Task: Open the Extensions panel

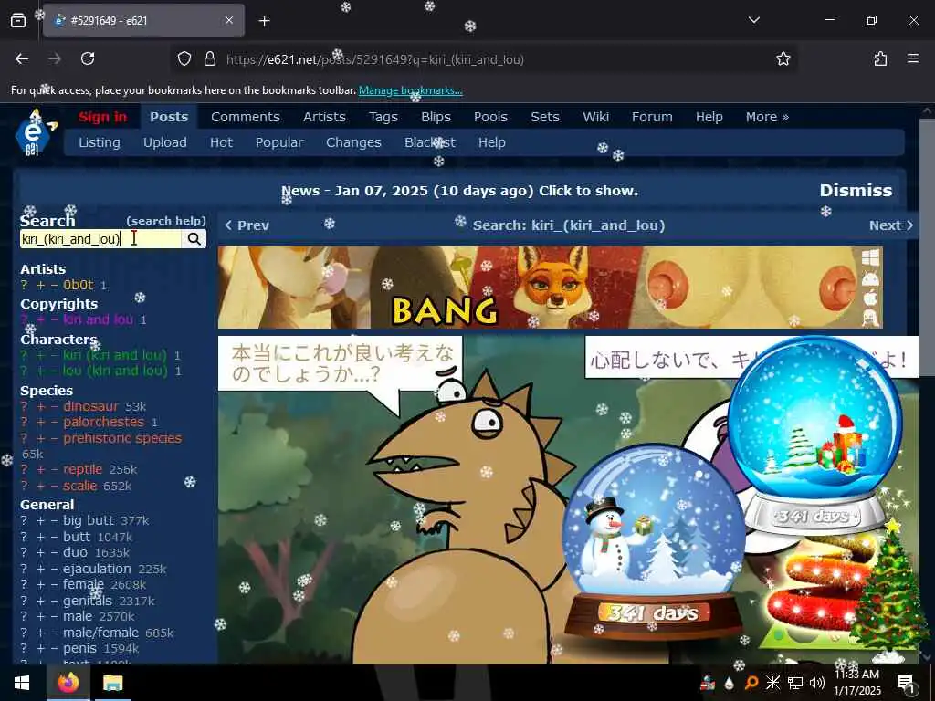Action: [880, 58]
